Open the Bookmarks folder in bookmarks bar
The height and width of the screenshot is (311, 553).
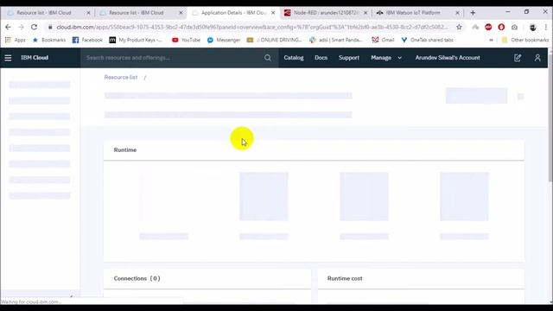48,40
